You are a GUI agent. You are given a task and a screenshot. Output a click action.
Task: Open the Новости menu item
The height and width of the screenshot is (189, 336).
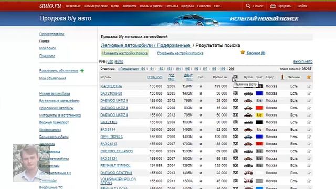coord(204,6)
